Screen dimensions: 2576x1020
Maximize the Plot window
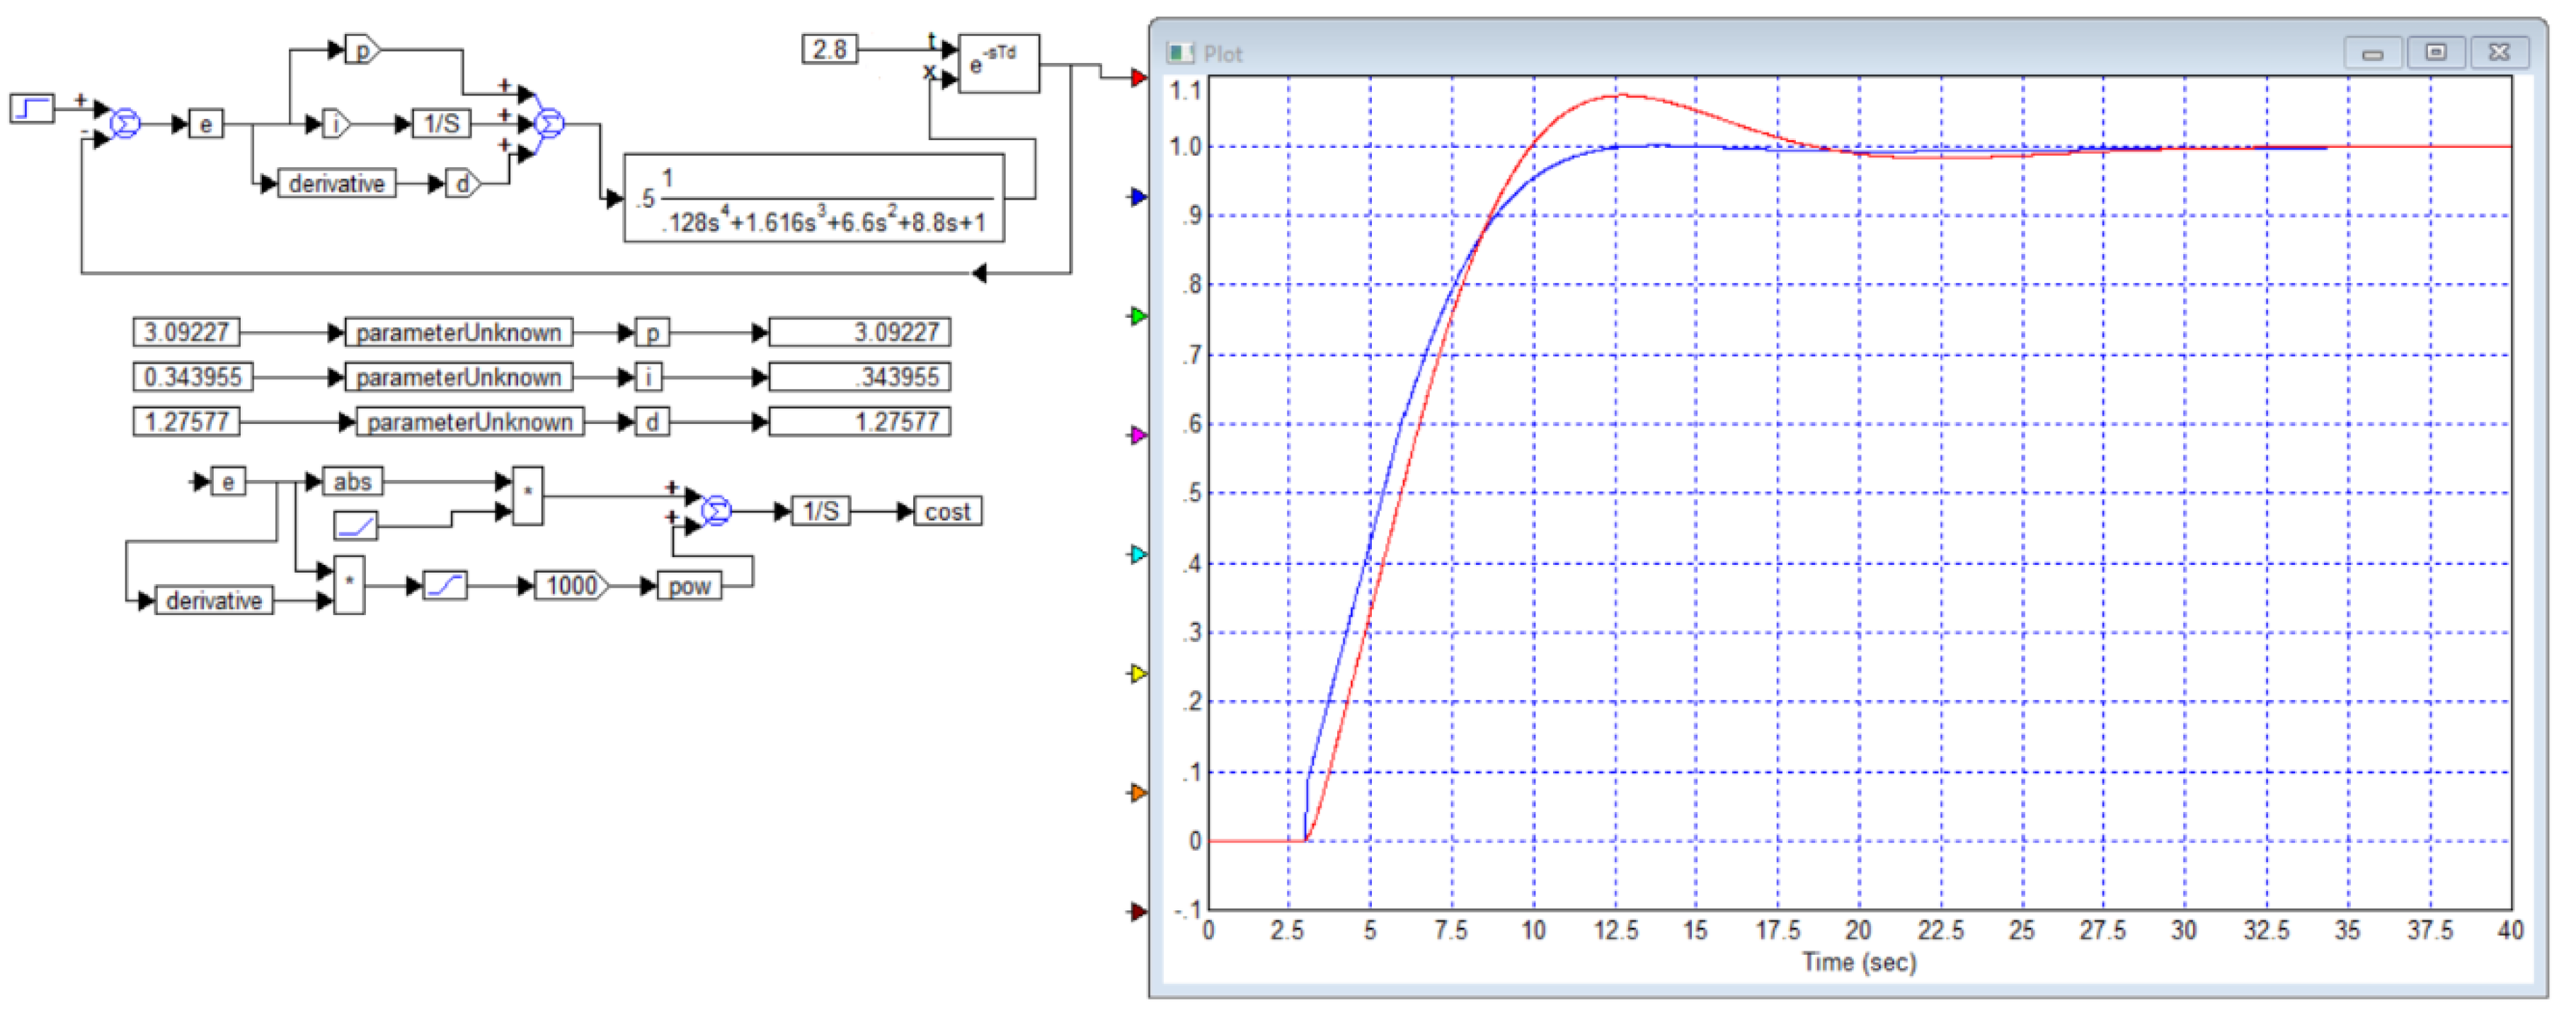pyautogui.click(x=2435, y=52)
